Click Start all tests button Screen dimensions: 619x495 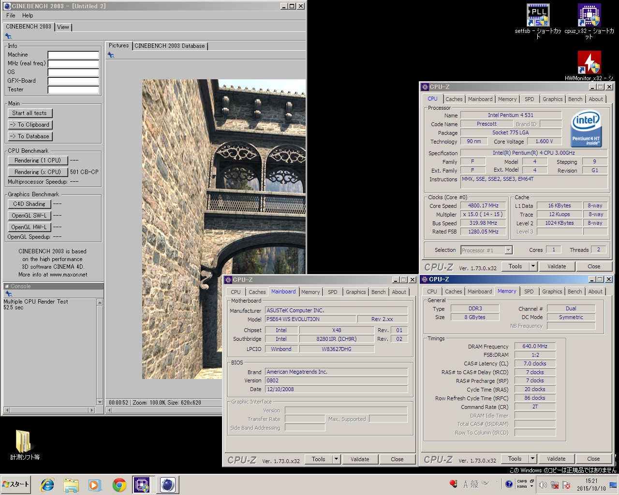point(29,113)
